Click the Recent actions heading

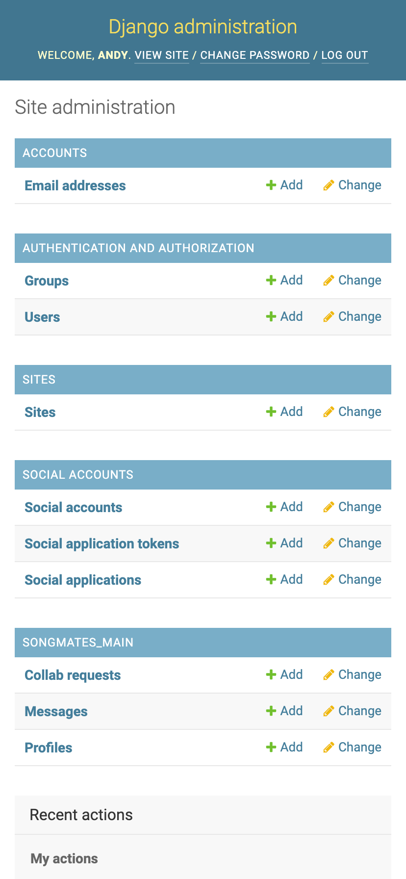click(81, 815)
